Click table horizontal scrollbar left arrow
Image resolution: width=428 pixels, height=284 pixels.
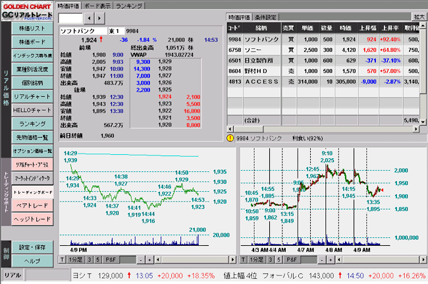(x=230, y=129)
